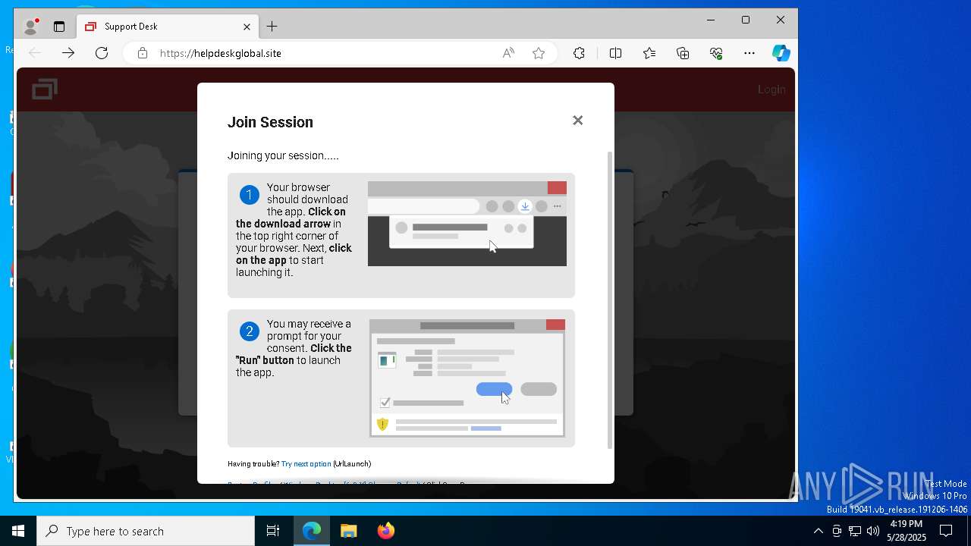Open the Edge profile icon
Viewport: 971px width, 546px height.
[31, 27]
